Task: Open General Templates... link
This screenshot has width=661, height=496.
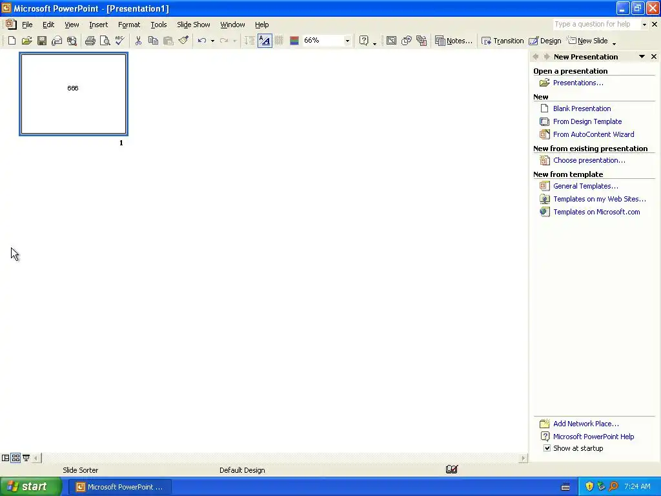Action: 585,186
